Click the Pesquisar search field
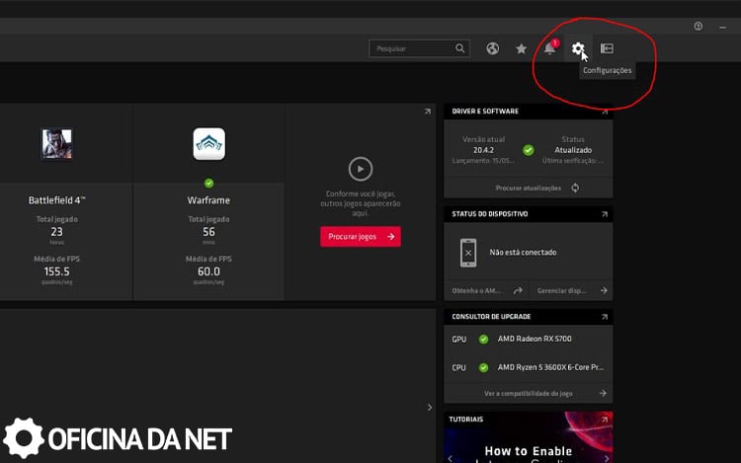Viewport: 741px width, 463px height. [410, 48]
